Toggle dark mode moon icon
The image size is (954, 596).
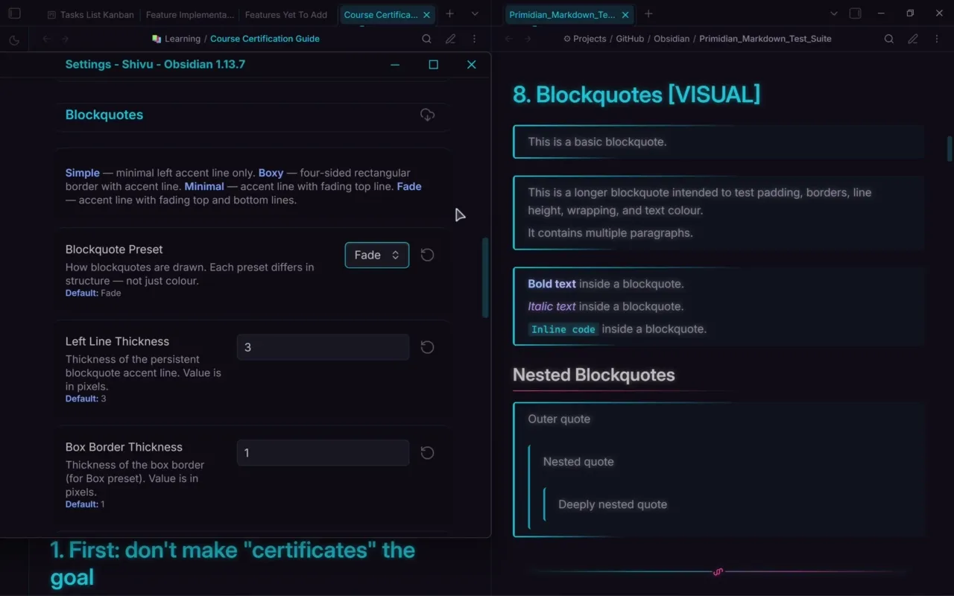coord(14,39)
